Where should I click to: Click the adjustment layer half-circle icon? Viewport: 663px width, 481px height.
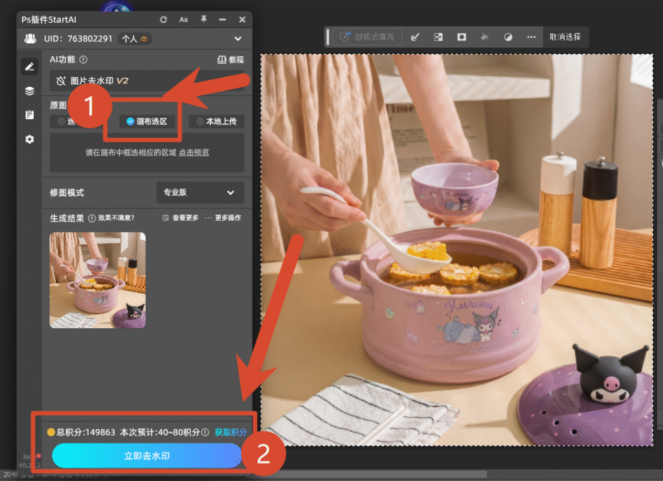[508, 37]
